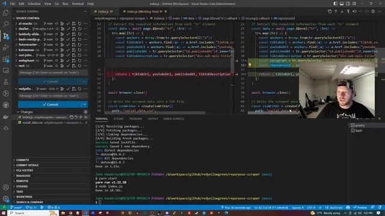Screen dimensions: 385x216
Task: Open the active Commit button dropdown arrow
Action: [85, 104]
